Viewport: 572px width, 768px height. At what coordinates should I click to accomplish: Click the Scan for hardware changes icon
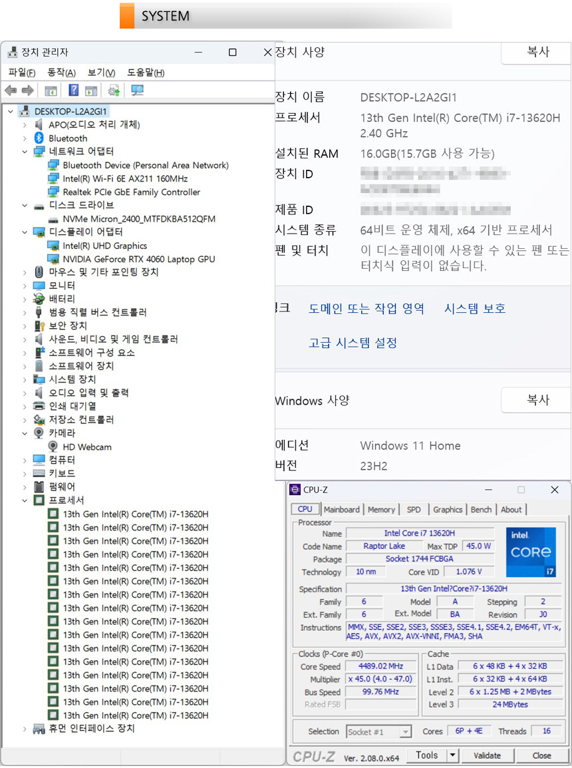point(138,91)
